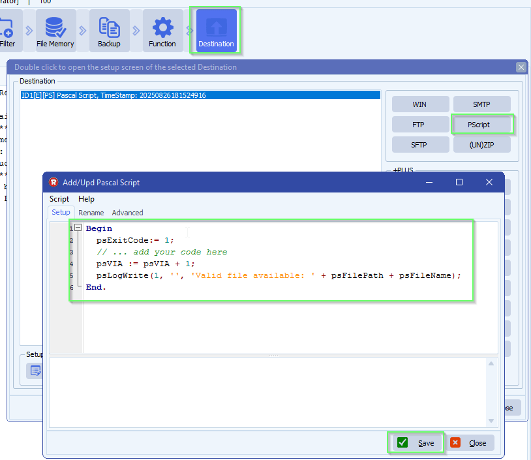Click the psExitCode line in editor
This screenshot has width=531, height=460.
coord(135,240)
